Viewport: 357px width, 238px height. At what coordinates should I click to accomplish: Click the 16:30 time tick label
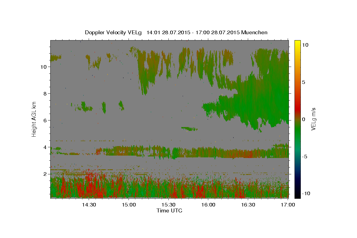[x=248, y=205]
